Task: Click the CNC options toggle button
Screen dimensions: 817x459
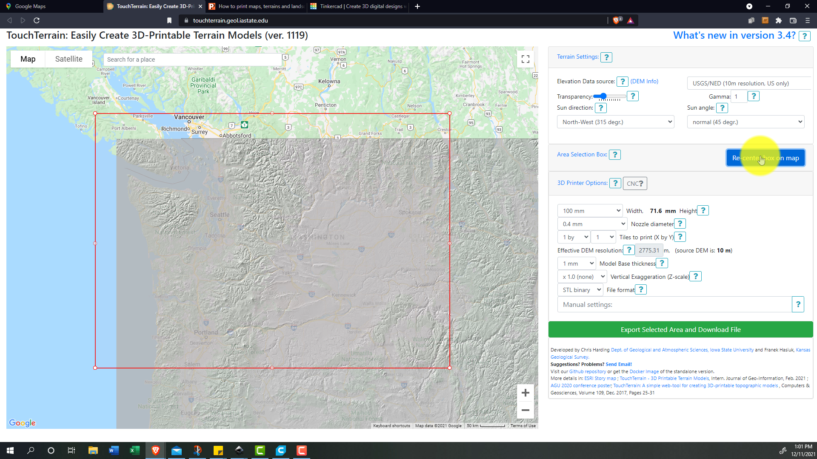Action: point(634,184)
